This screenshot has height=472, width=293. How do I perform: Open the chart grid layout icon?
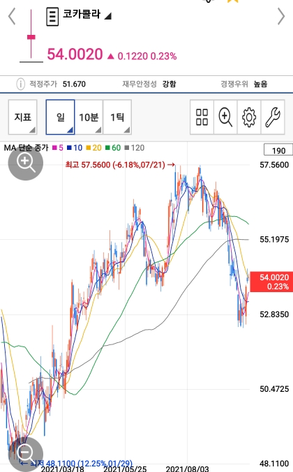(202, 117)
